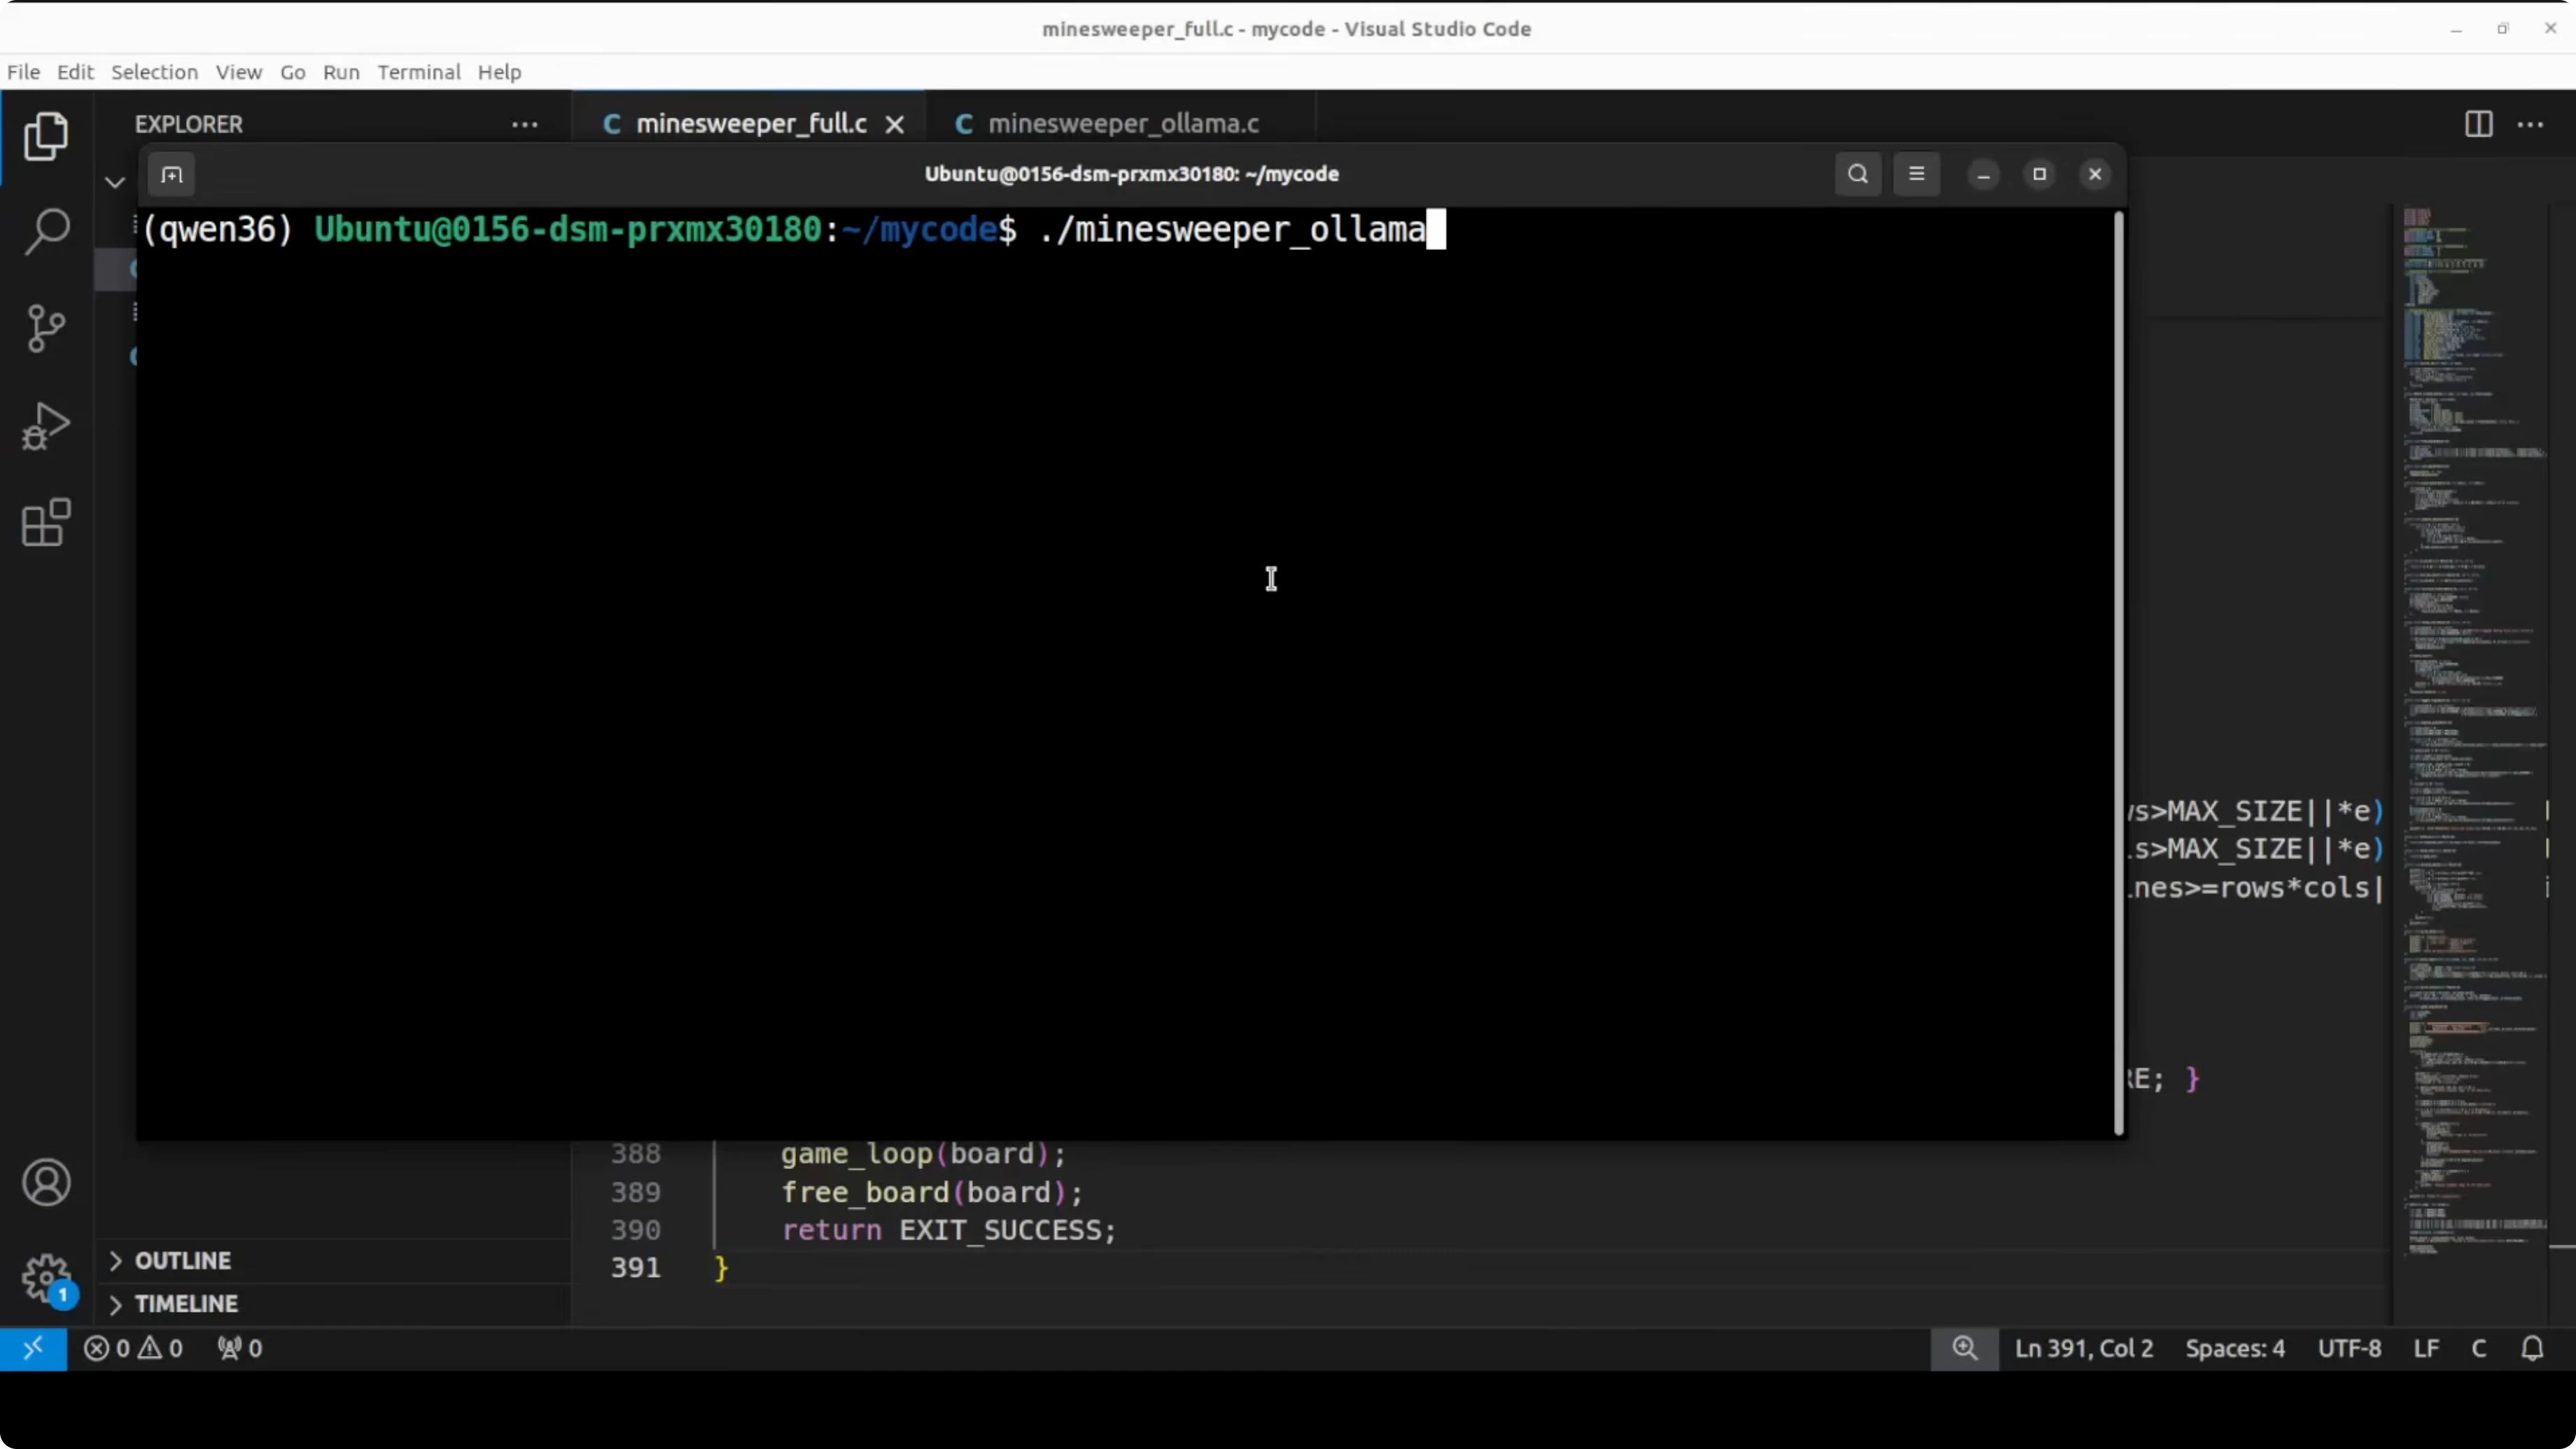Collapse the explorer folder chevron
2576x1449 pixels.
(x=115, y=182)
